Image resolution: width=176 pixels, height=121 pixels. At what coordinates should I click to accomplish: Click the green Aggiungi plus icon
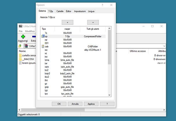[x=23, y=37]
